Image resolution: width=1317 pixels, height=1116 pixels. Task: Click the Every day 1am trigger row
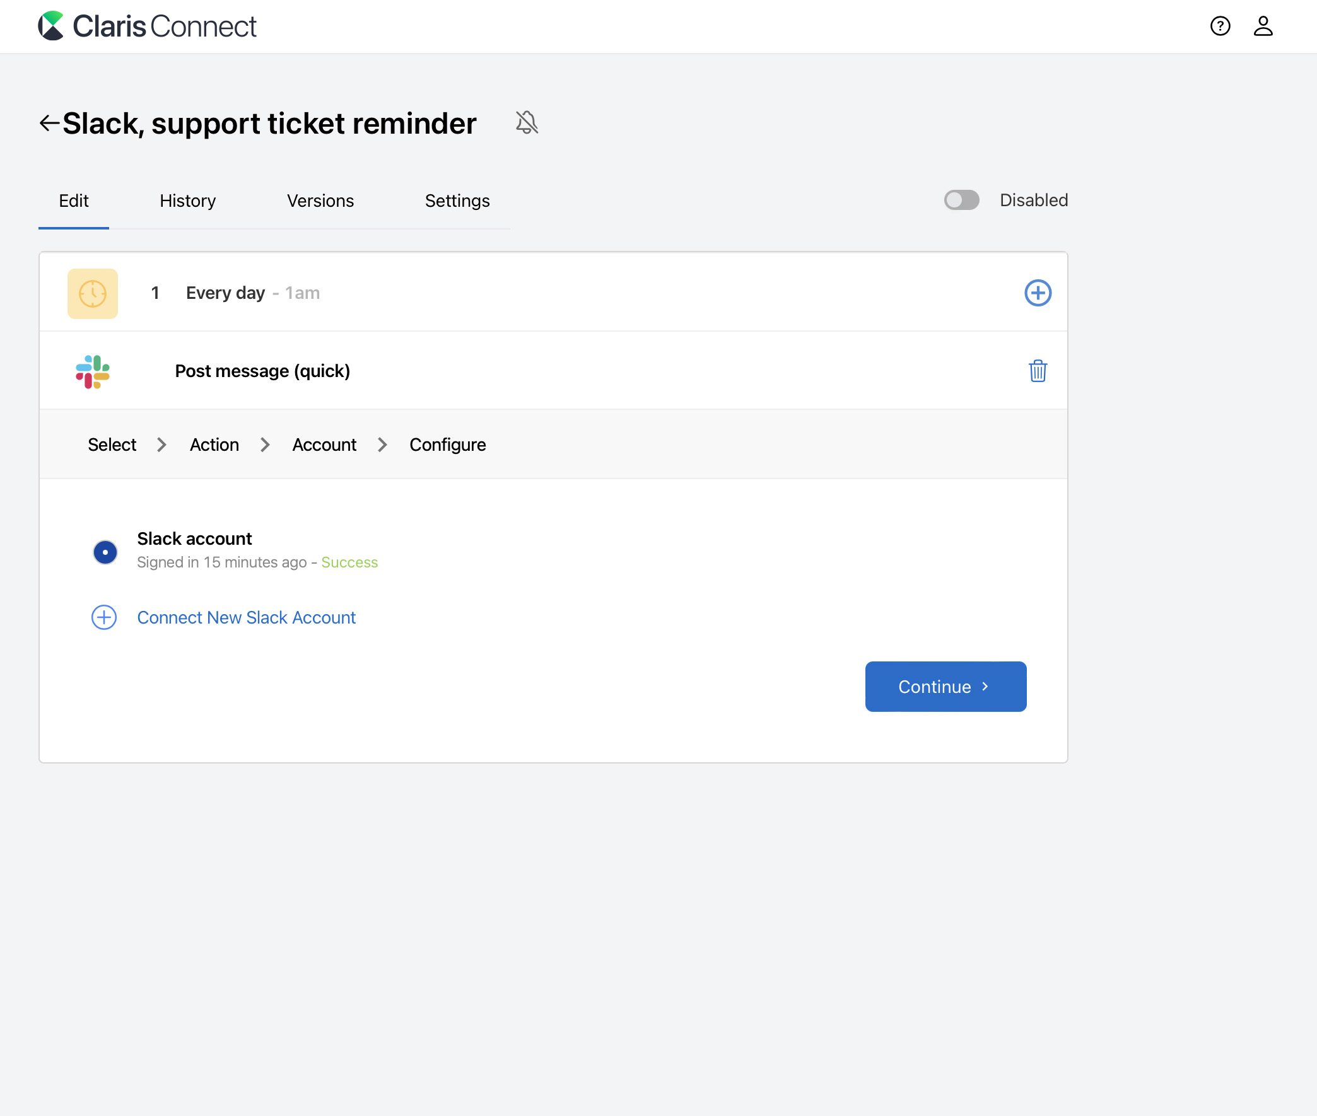point(253,293)
